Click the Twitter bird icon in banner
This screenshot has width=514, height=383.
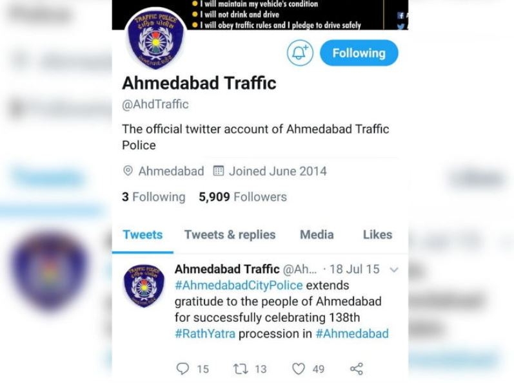click(x=400, y=27)
